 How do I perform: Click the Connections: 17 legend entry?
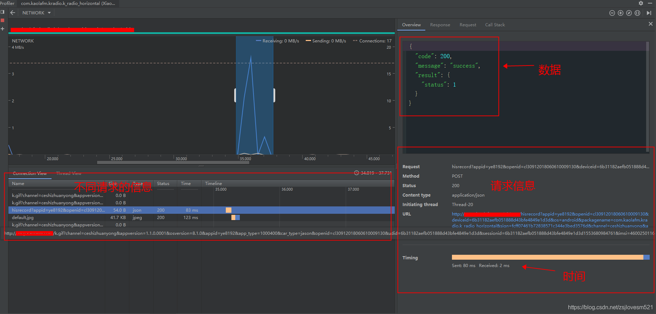pyautogui.click(x=372, y=41)
